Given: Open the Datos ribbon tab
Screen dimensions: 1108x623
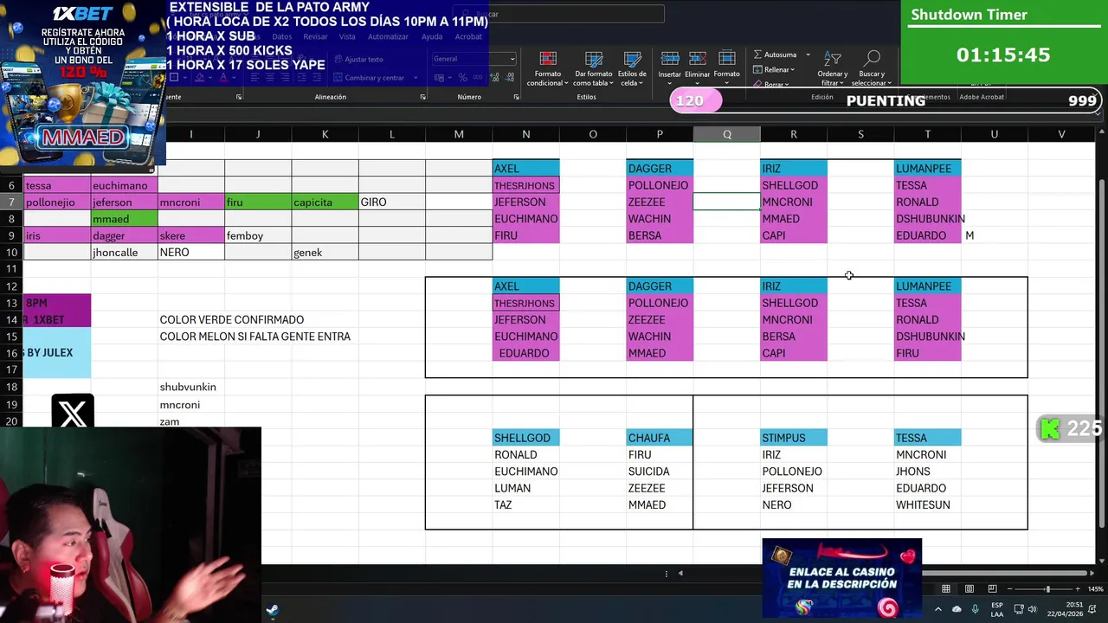Looking at the screenshot, I should tap(282, 36).
